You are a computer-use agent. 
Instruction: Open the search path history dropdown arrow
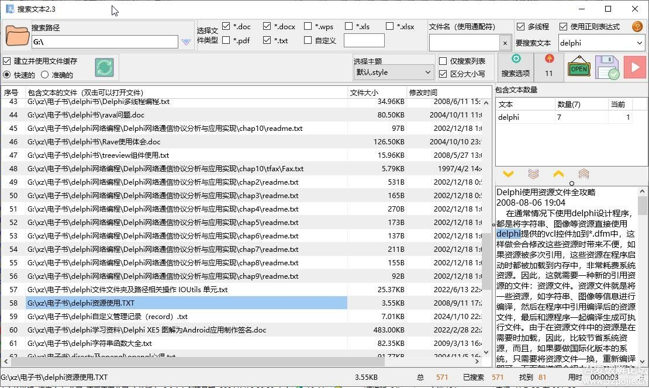click(x=186, y=42)
